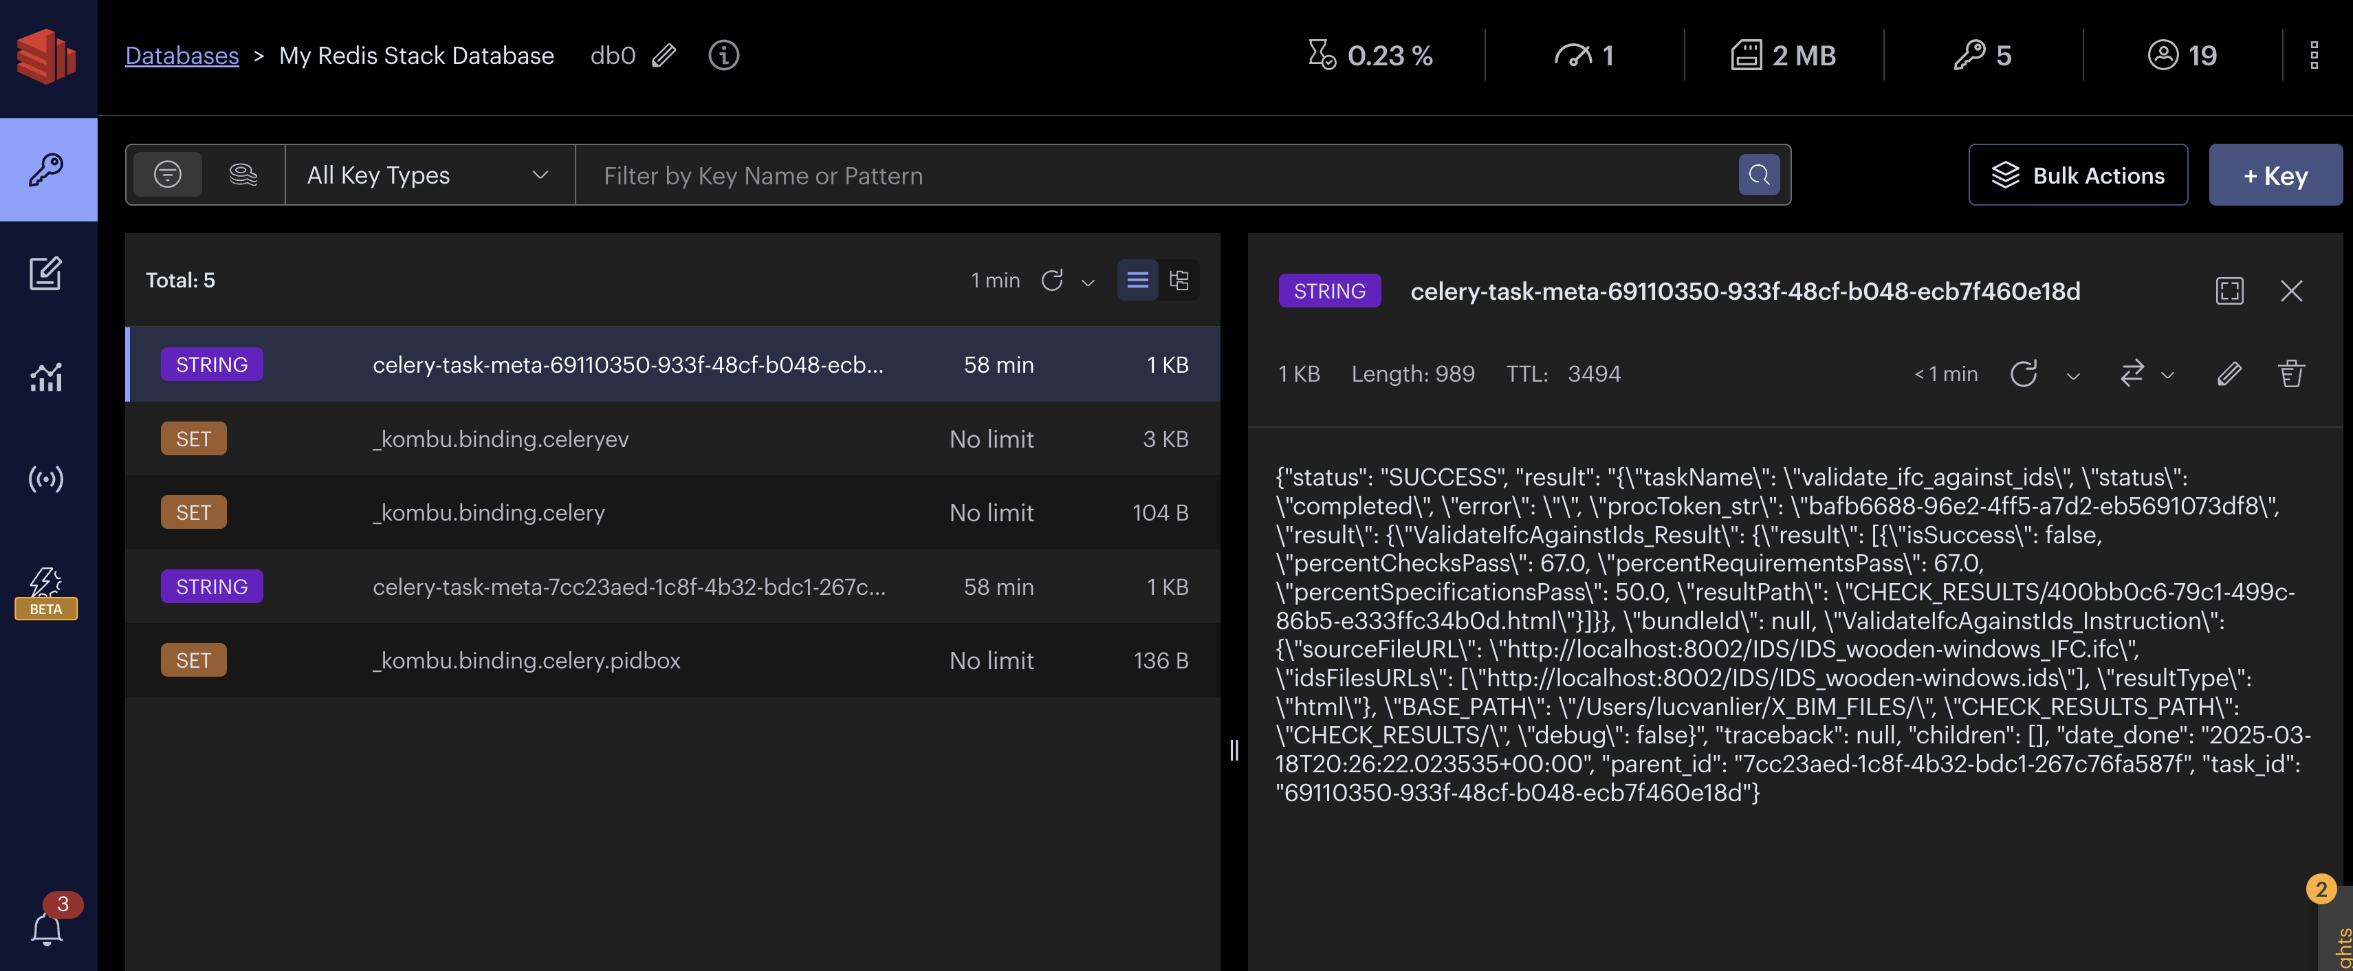The height and width of the screenshot is (971, 2353).
Task: Show database info icon
Action: tap(723, 56)
